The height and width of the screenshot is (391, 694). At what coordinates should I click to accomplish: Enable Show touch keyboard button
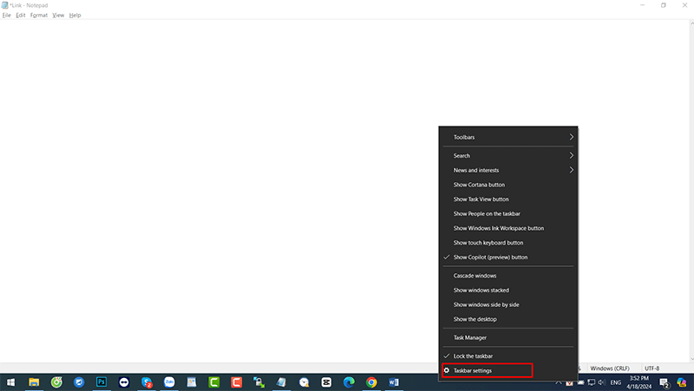(508, 243)
